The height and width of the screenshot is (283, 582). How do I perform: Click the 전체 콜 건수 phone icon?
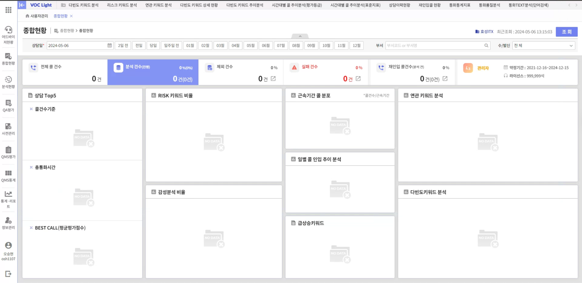point(33,68)
